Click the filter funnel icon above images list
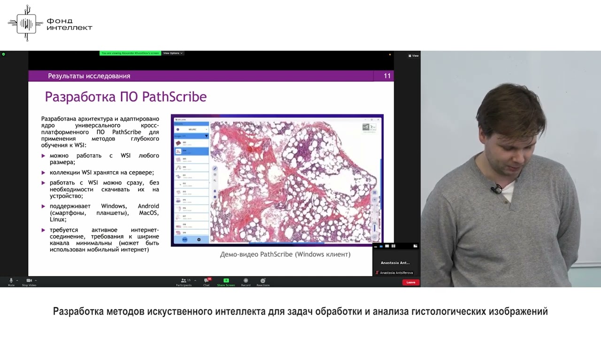The height and width of the screenshot is (338, 601). tap(206, 136)
